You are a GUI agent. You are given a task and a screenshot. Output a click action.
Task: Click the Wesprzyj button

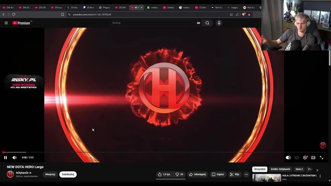pyautogui.click(x=50, y=174)
